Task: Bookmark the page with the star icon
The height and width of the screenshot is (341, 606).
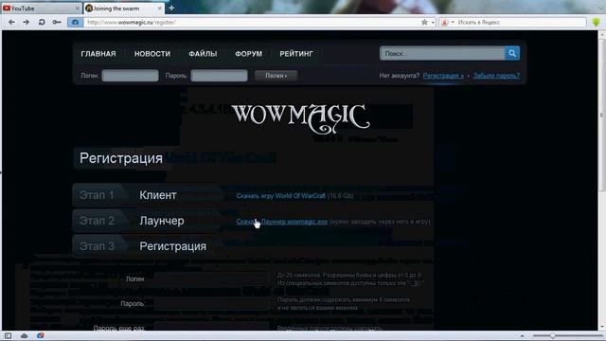Action: 424,23
